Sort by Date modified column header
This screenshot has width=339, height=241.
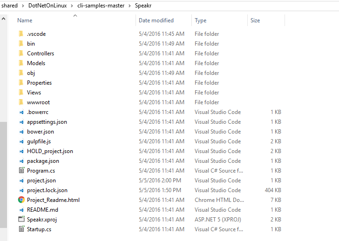(156, 20)
